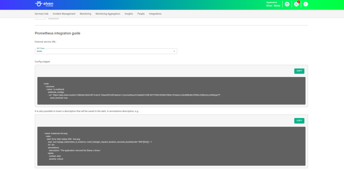Click the API Token field showing teste
This screenshot has height=171, width=344.
click(x=106, y=51)
